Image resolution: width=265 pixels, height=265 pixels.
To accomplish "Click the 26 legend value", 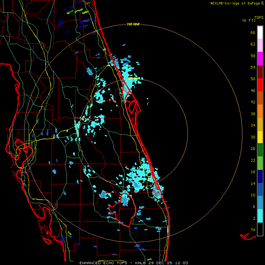I will [253, 149].
